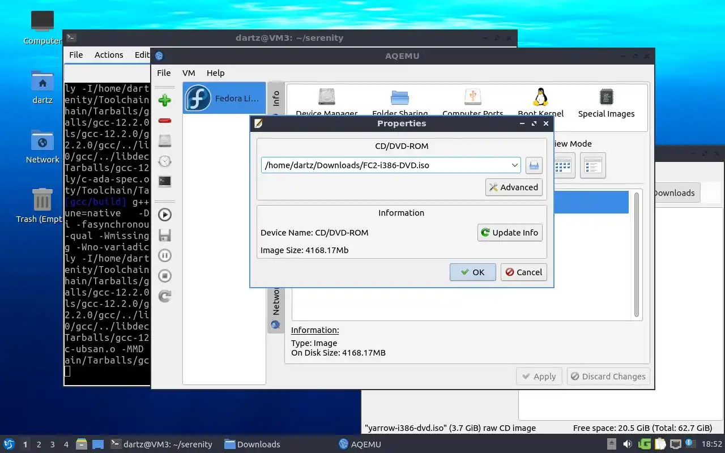Click the Free space 20.5 GiB status text
The image size is (725, 453).
tap(642, 428)
